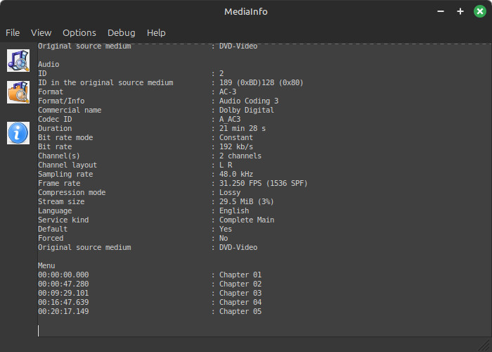
Task: Close the MediaInfo window
Action: tap(479, 11)
